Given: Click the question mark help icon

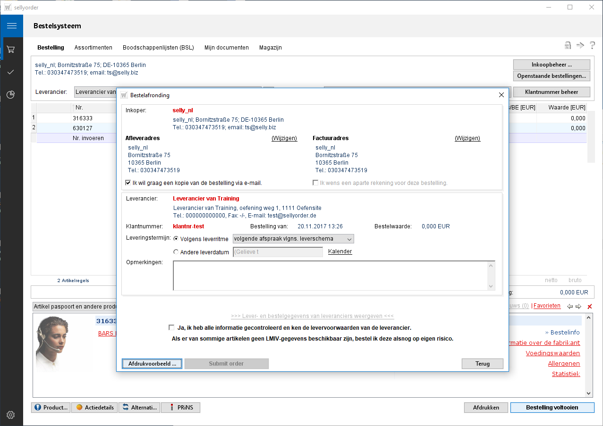Looking at the screenshot, I should tap(592, 45).
